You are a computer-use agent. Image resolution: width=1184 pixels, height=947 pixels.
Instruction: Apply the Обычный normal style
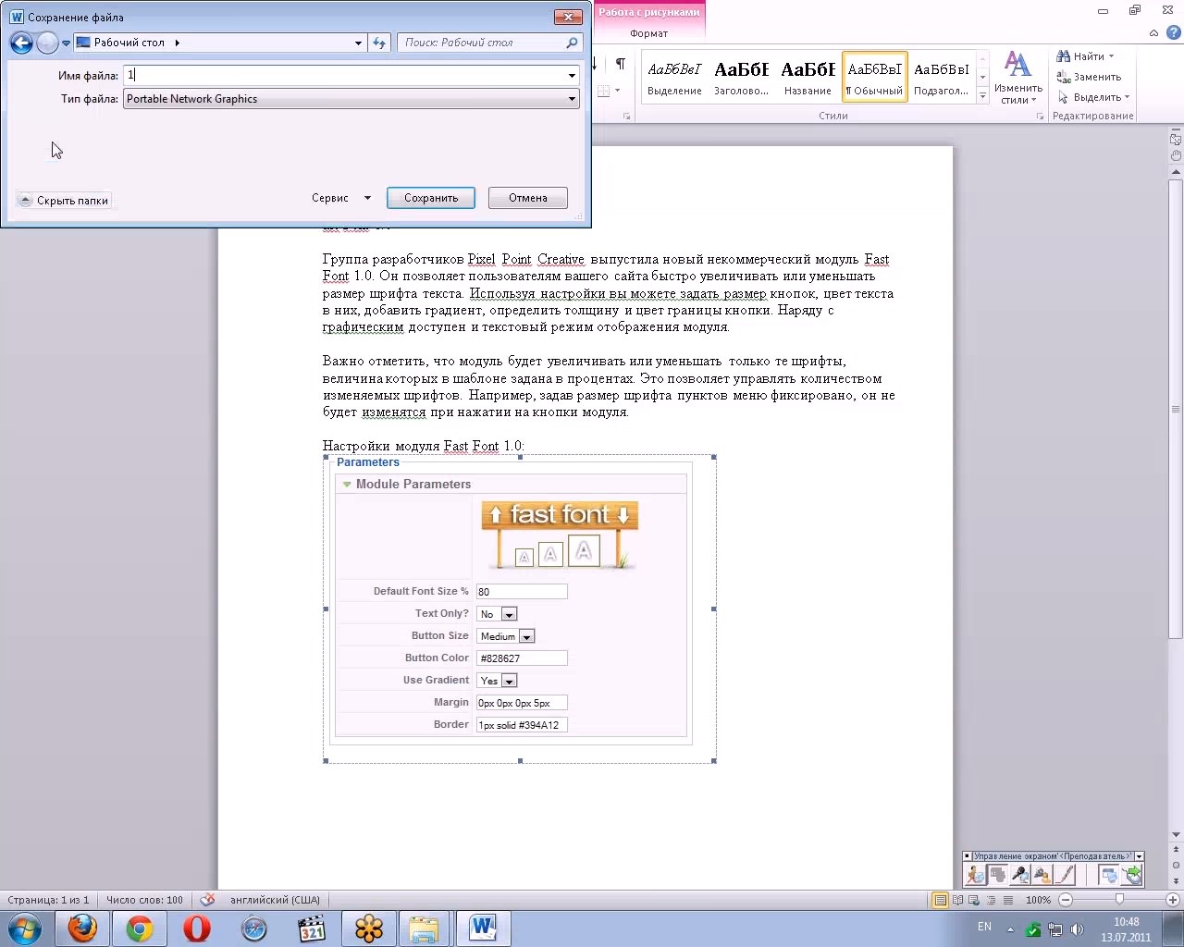(x=874, y=76)
